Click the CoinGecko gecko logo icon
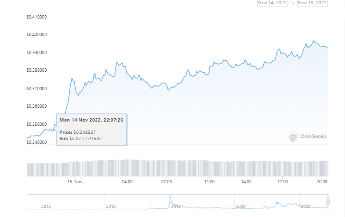Screen dimensions: 345x217 pos(293,137)
